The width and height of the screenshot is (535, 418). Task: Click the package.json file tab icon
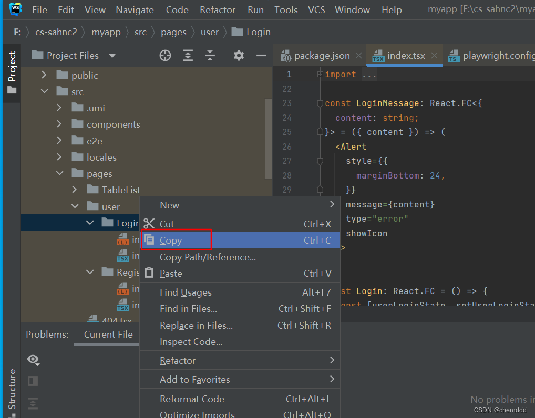pyautogui.click(x=285, y=56)
